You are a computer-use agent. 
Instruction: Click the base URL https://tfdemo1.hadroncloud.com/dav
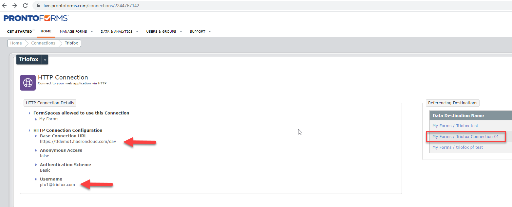[78, 142]
